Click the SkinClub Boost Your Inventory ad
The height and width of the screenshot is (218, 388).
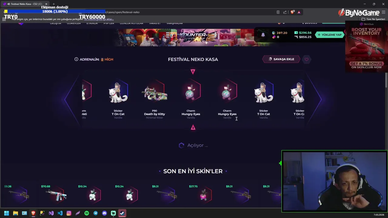[366, 47]
